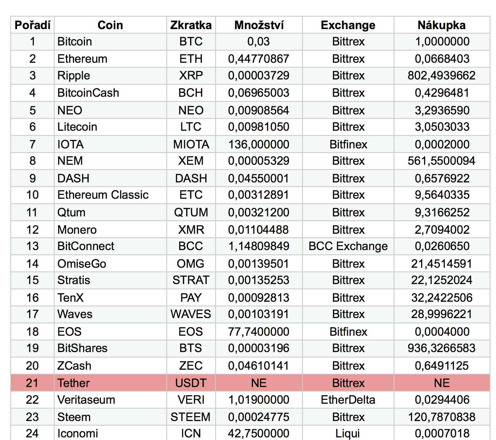Select the Nákupka column header
Viewport: 496px width, 440px height.
click(441, 25)
